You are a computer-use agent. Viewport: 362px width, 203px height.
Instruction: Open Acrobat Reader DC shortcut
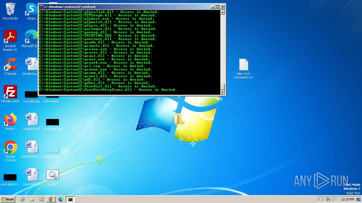coord(10,41)
